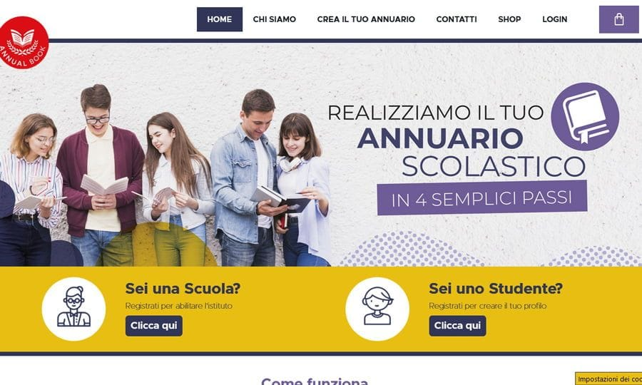
Task: Open 'Impostazioni dei cookie' settings tab
Action: coord(609,379)
